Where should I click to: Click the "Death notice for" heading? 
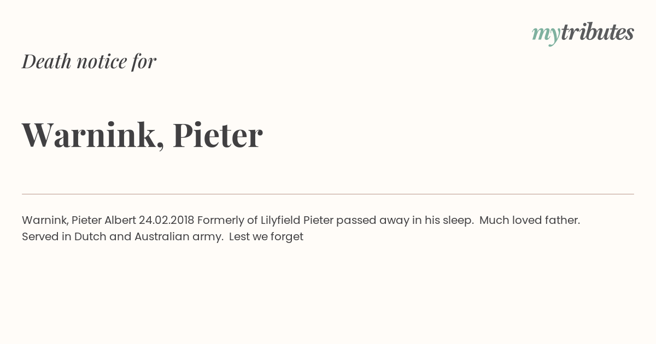pyautogui.click(x=89, y=62)
